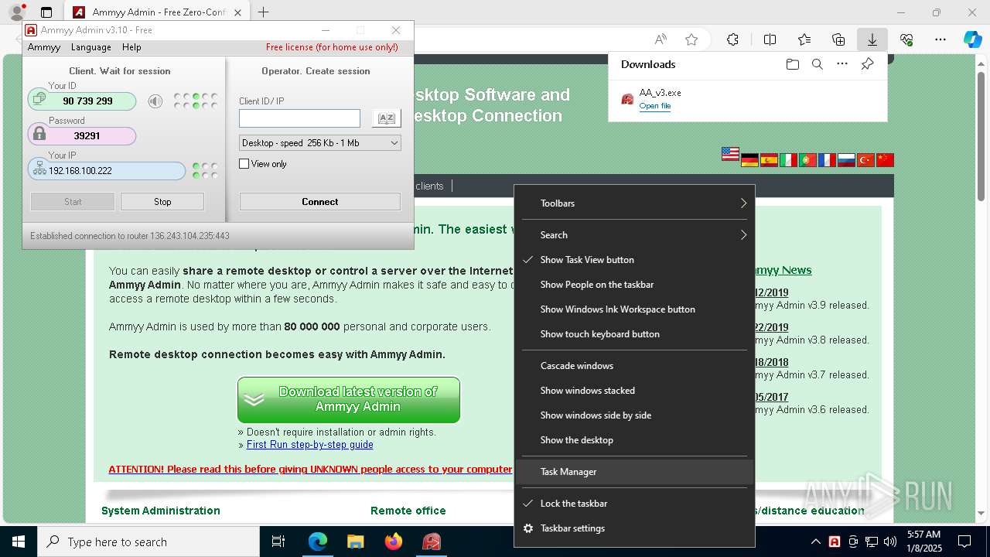The width and height of the screenshot is (990, 557).
Task: Click the padlock icon beside Password
Action: pyautogui.click(x=39, y=135)
